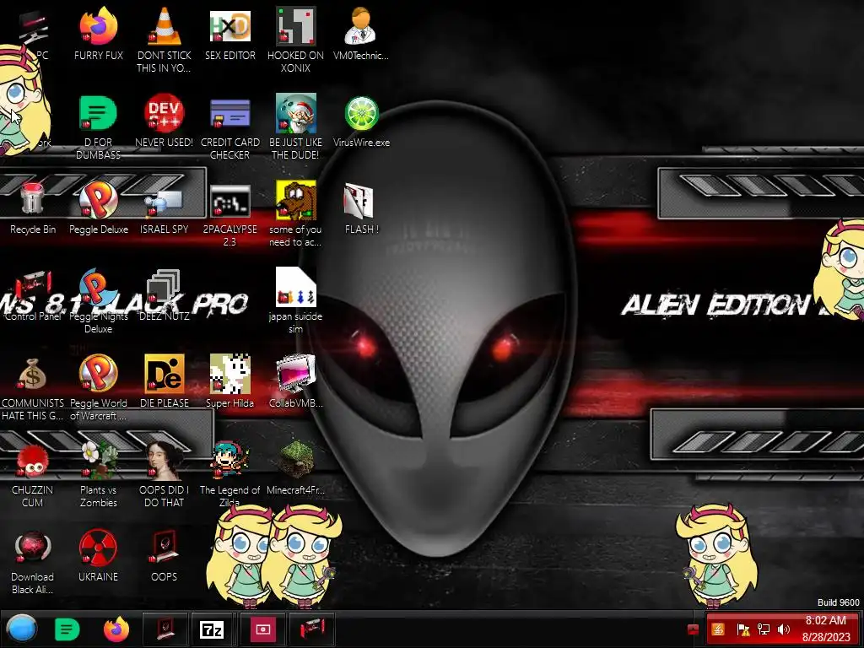This screenshot has width=864, height=648.
Task: Open the OOPS desktop icon
Action: coord(165,547)
